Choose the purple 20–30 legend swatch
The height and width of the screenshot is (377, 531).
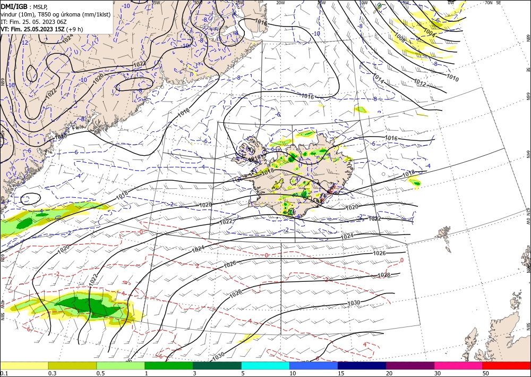tap(410, 365)
